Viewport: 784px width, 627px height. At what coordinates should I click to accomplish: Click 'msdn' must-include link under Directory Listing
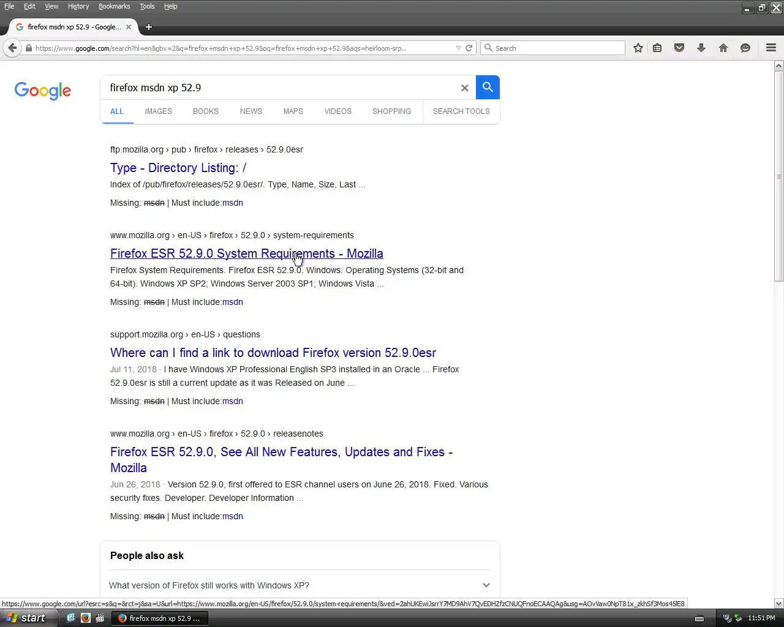tap(233, 203)
